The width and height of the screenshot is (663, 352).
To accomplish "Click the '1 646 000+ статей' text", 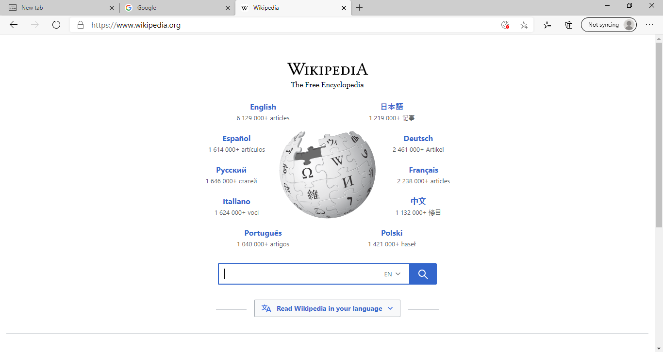I will click(x=232, y=181).
